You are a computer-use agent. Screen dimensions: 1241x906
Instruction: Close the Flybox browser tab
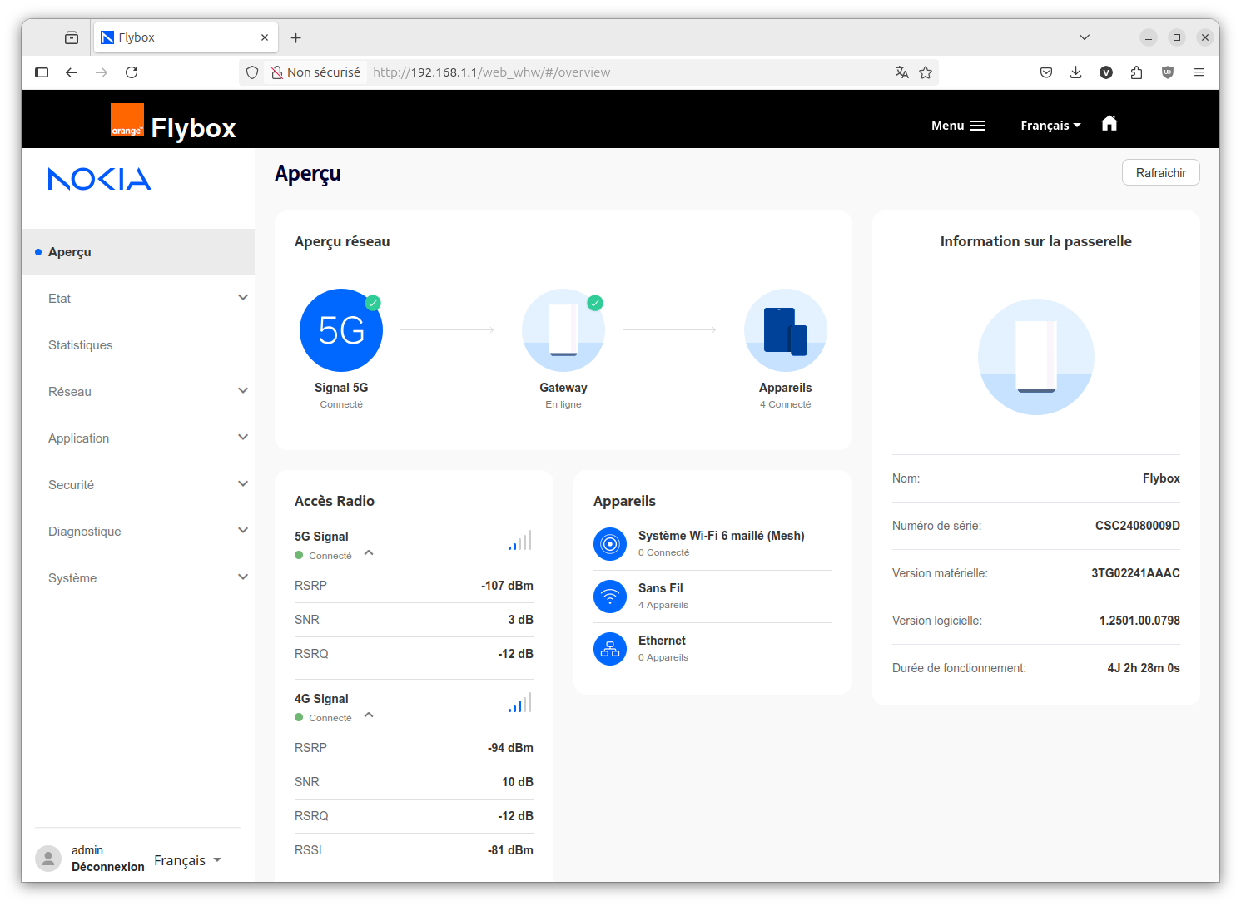(x=265, y=37)
